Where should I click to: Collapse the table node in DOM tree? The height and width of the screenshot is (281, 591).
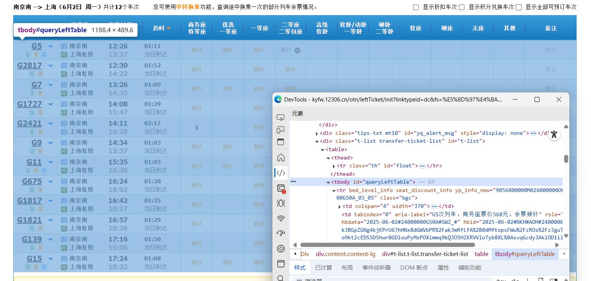[322, 150]
